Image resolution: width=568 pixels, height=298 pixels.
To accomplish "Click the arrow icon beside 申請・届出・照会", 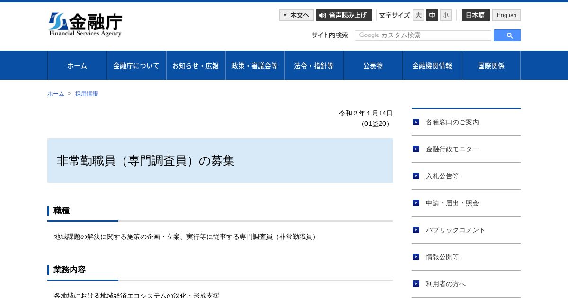I will [416, 203].
